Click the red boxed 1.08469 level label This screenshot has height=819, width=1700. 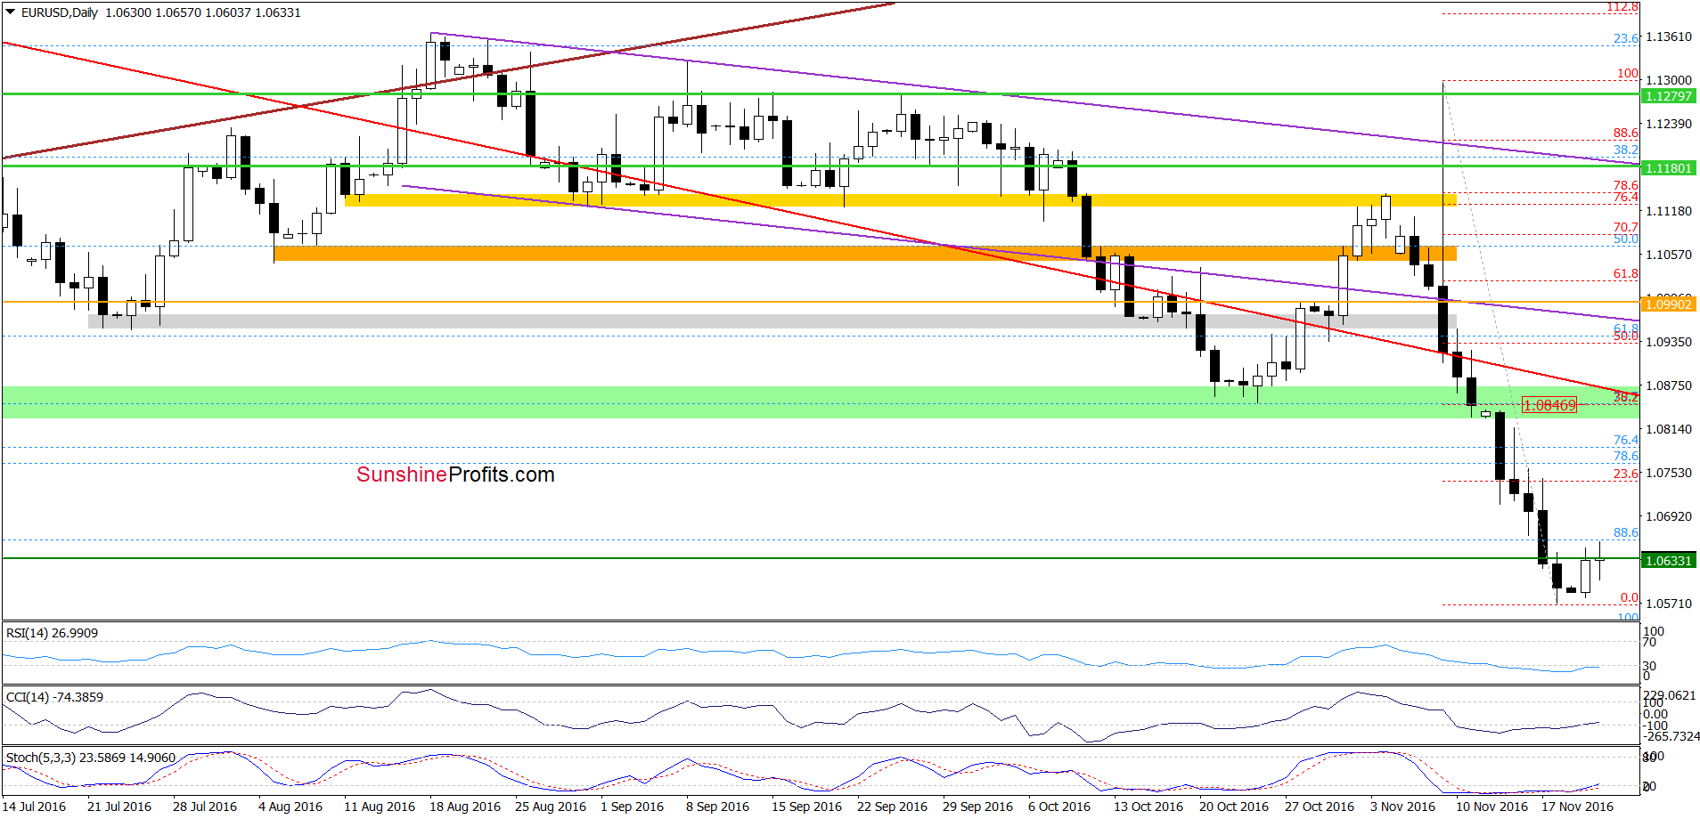pos(1549,405)
